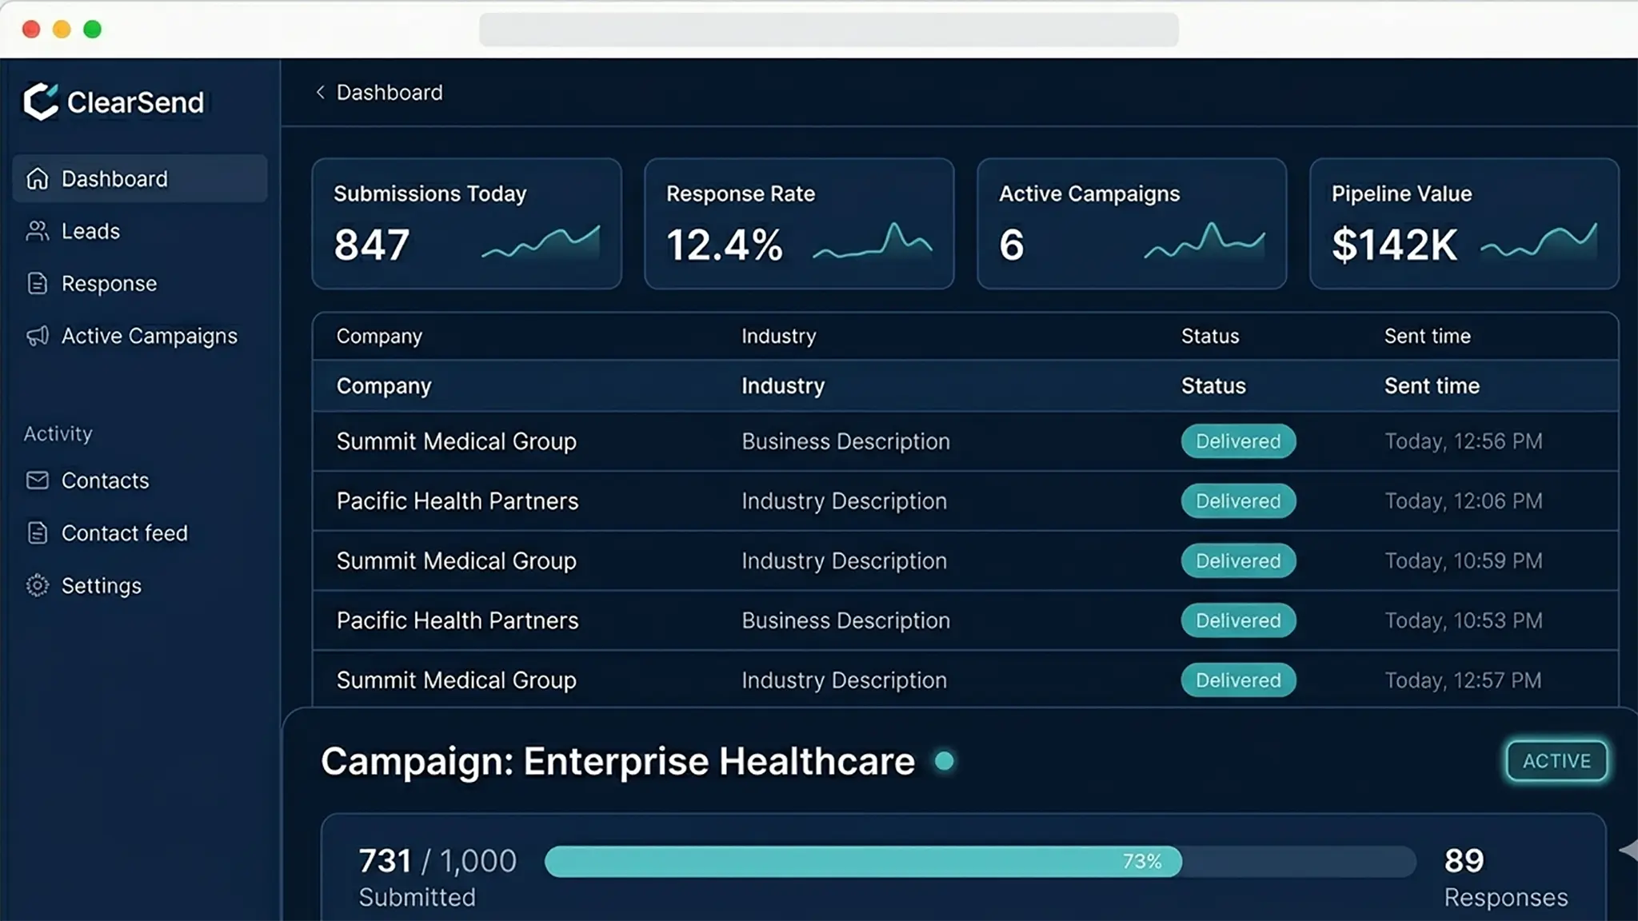This screenshot has height=921, width=1638.
Task: Click the Campaign: Enterprise Healthcare heading
Action: click(x=617, y=761)
